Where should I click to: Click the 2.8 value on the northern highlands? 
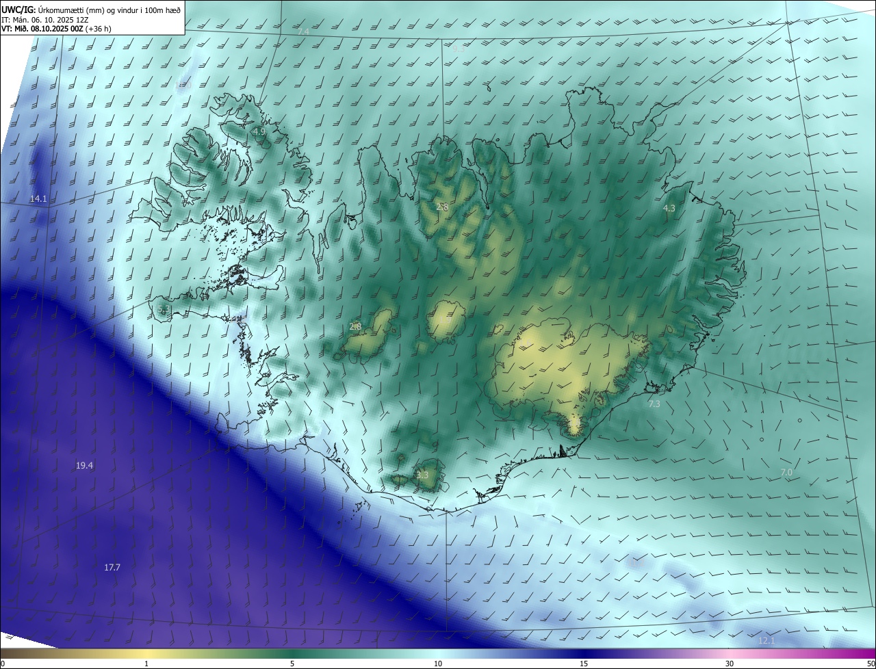(442, 207)
